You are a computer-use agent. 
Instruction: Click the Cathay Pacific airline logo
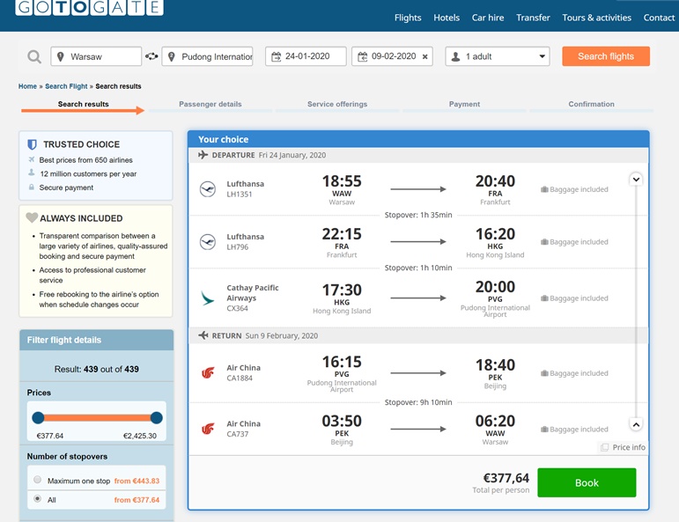208,298
